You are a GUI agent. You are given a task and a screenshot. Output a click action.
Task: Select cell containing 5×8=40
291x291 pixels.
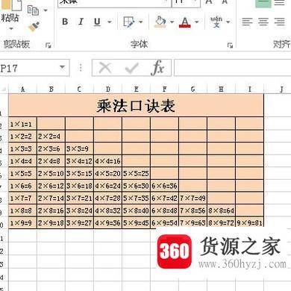[x=136, y=210]
